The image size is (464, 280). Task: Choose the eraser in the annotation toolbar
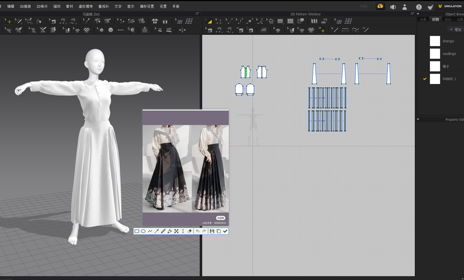coord(190,231)
